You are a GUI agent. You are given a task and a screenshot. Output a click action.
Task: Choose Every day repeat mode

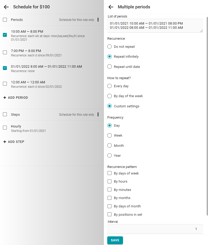pyautogui.click(x=109, y=86)
